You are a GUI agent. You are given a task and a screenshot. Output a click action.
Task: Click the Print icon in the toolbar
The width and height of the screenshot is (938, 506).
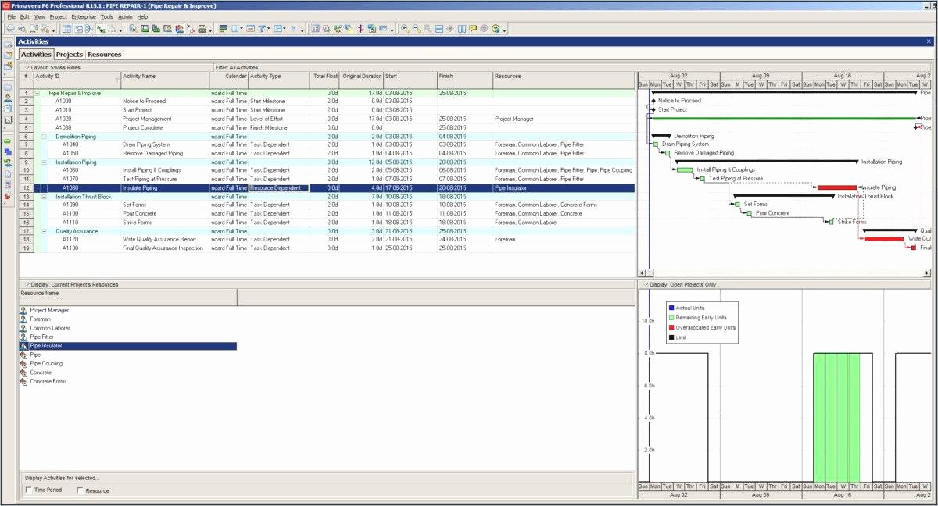(x=10, y=29)
